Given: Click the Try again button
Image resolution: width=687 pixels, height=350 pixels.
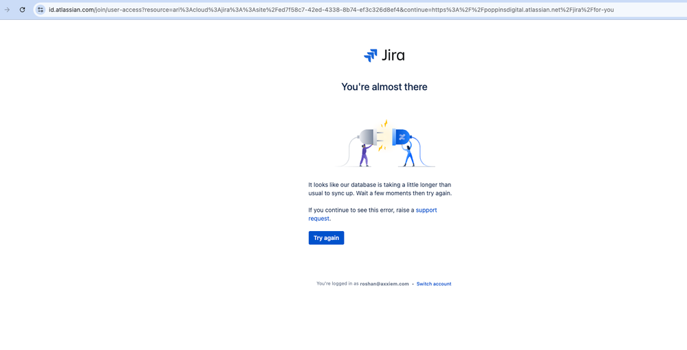Looking at the screenshot, I should (326, 238).
